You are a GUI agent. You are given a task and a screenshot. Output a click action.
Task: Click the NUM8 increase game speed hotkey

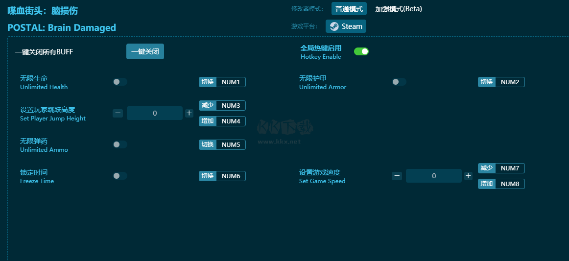(x=501, y=184)
